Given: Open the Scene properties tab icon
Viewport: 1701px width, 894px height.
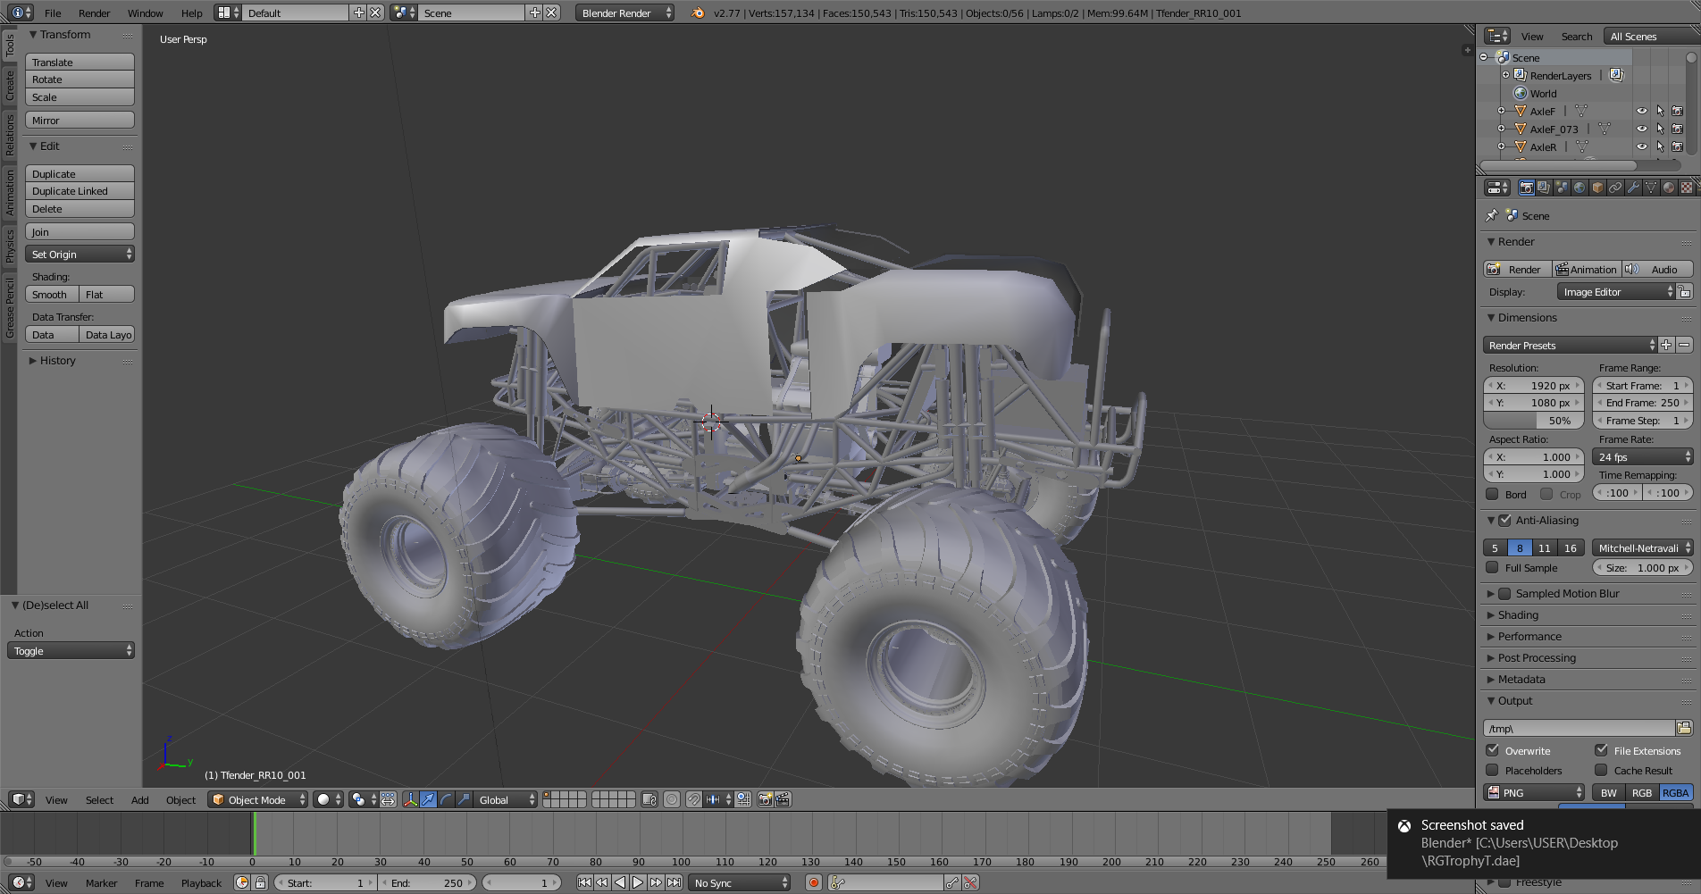Looking at the screenshot, I should [1562, 188].
